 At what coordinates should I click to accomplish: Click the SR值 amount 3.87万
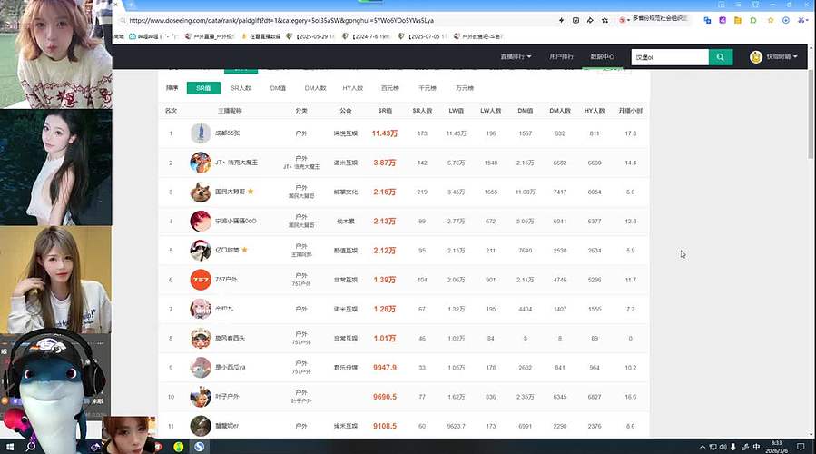pos(385,163)
